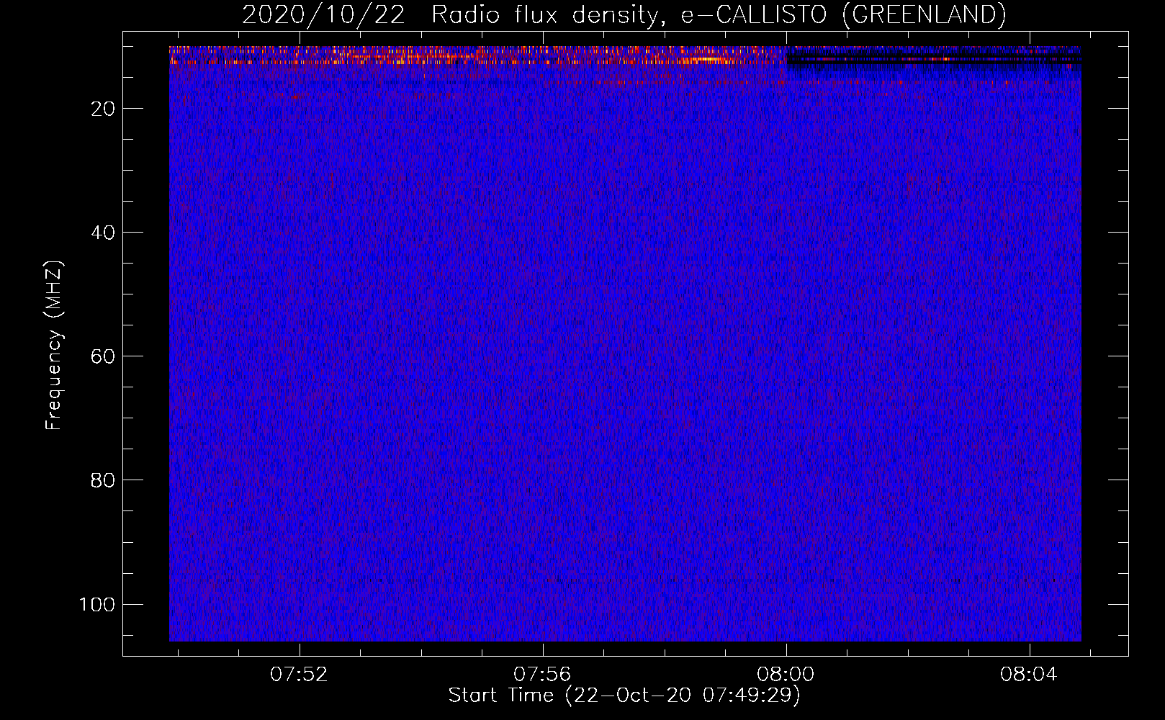Click the 07:52 time tick label
1165x720 pixels.
[x=299, y=675]
